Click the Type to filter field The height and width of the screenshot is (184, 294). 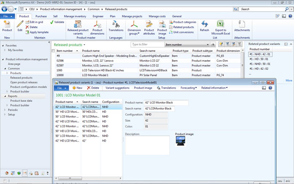click(147, 44)
